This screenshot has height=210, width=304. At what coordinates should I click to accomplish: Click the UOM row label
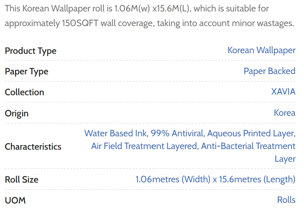[x=15, y=200]
